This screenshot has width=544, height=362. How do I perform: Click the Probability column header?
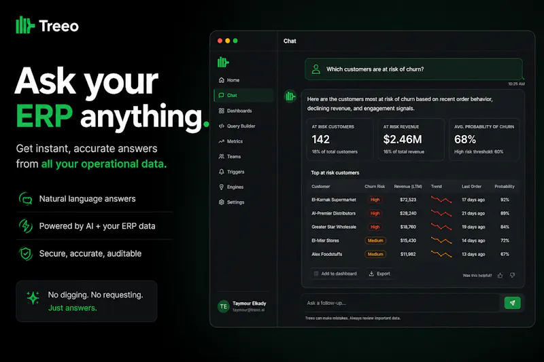pos(505,186)
